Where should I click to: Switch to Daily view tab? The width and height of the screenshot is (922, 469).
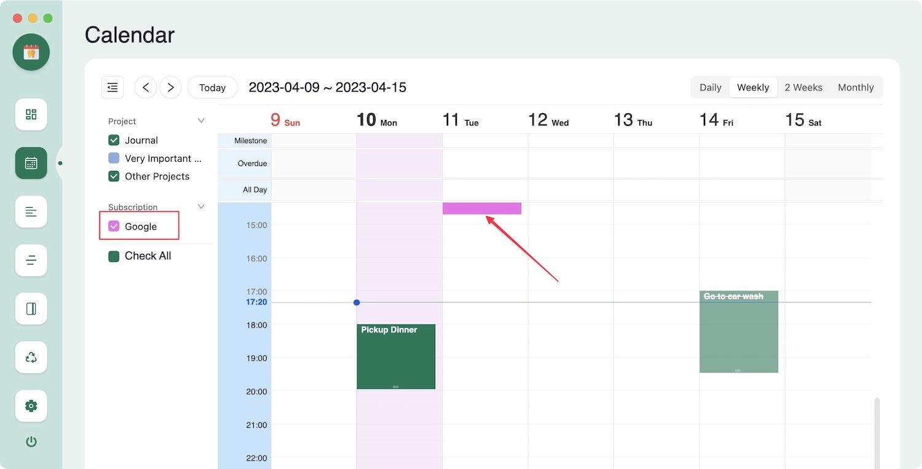(x=710, y=87)
